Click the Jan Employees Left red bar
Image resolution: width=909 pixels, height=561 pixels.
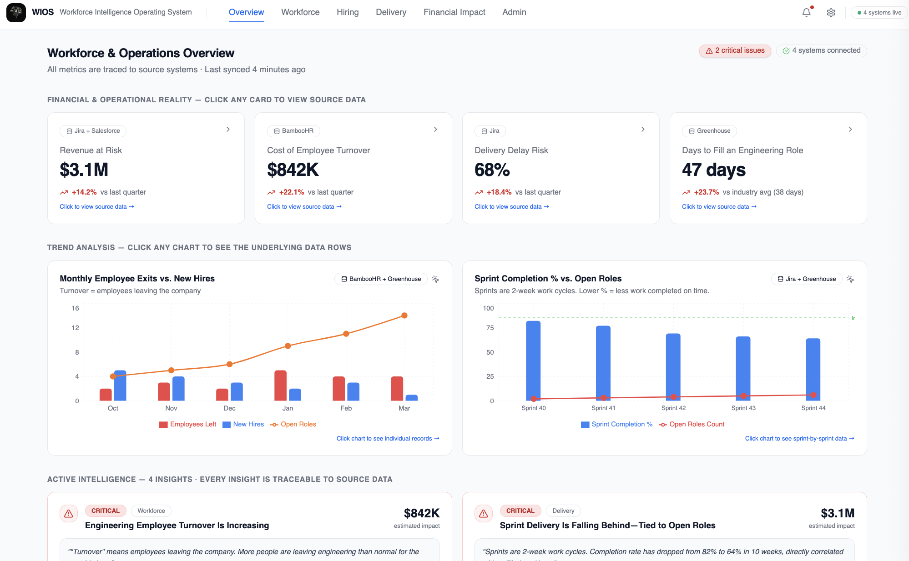(x=281, y=386)
